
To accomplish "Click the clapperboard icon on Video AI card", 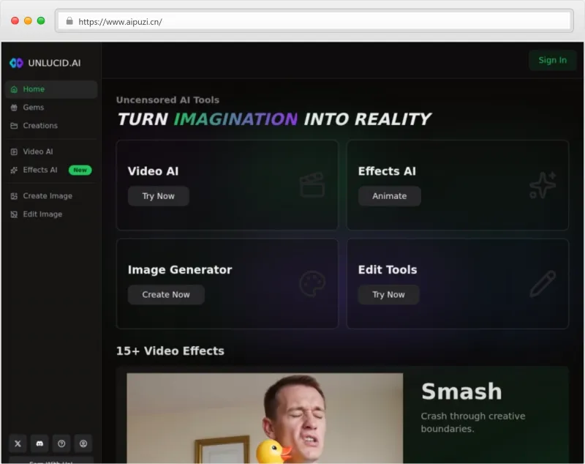I will 312,185.
